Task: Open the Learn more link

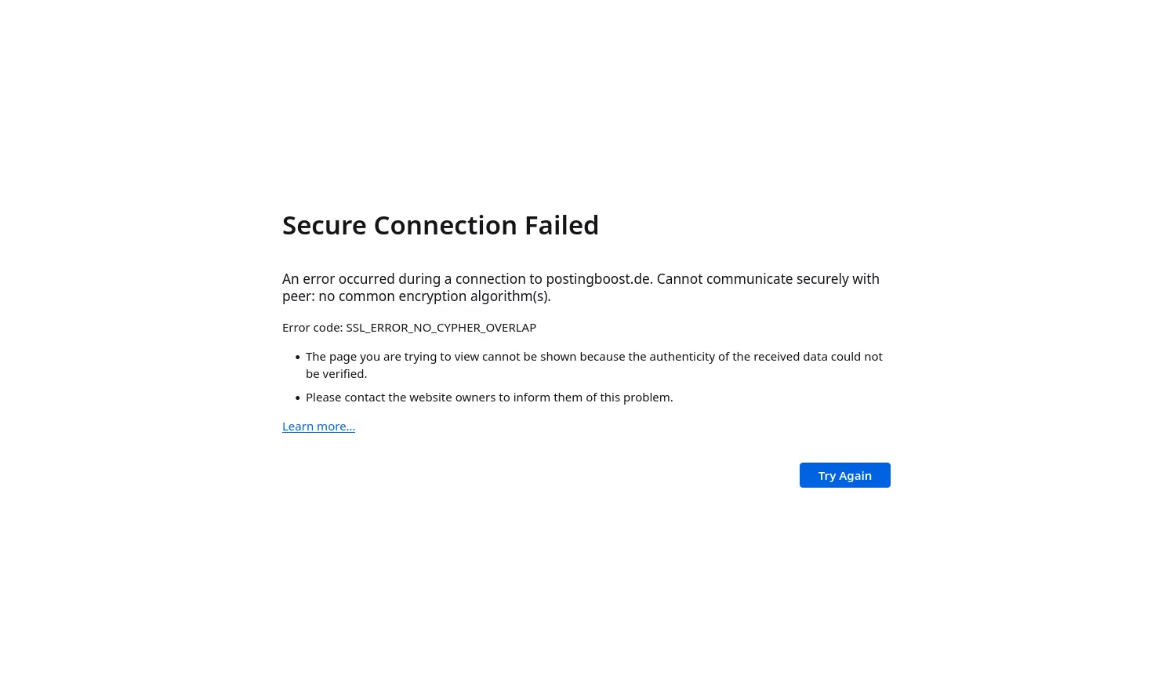Action: tap(318, 427)
